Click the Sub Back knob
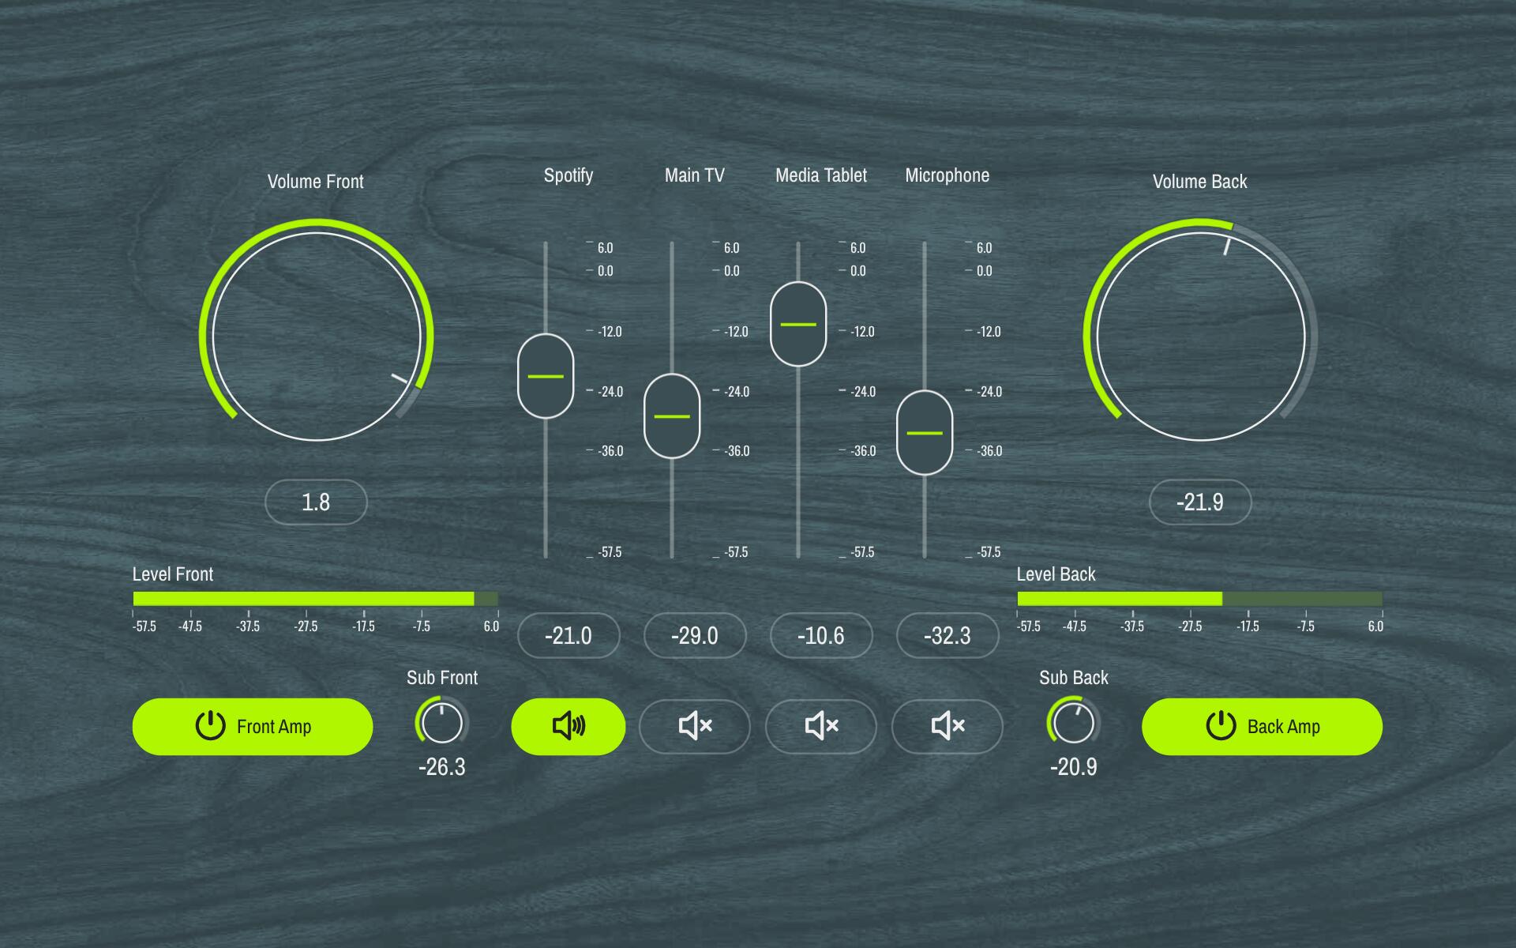The height and width of the screenshot is (948, 1516). [1074, 721]
